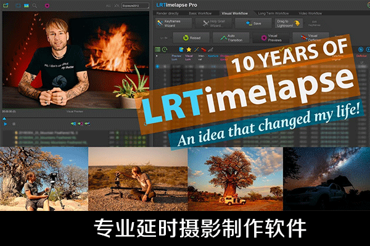Screen dimensions: 370x246
Task: Click the Reload button
Action: click(x=191, y=38)
